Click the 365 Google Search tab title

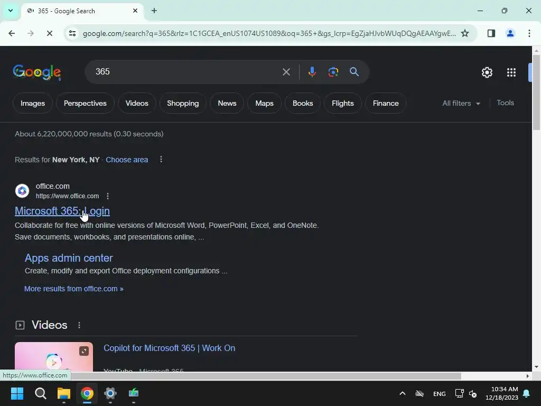point(66,11)
